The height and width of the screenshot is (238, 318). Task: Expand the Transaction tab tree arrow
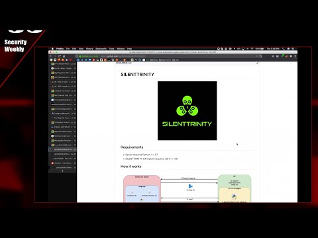click(50, 122)
